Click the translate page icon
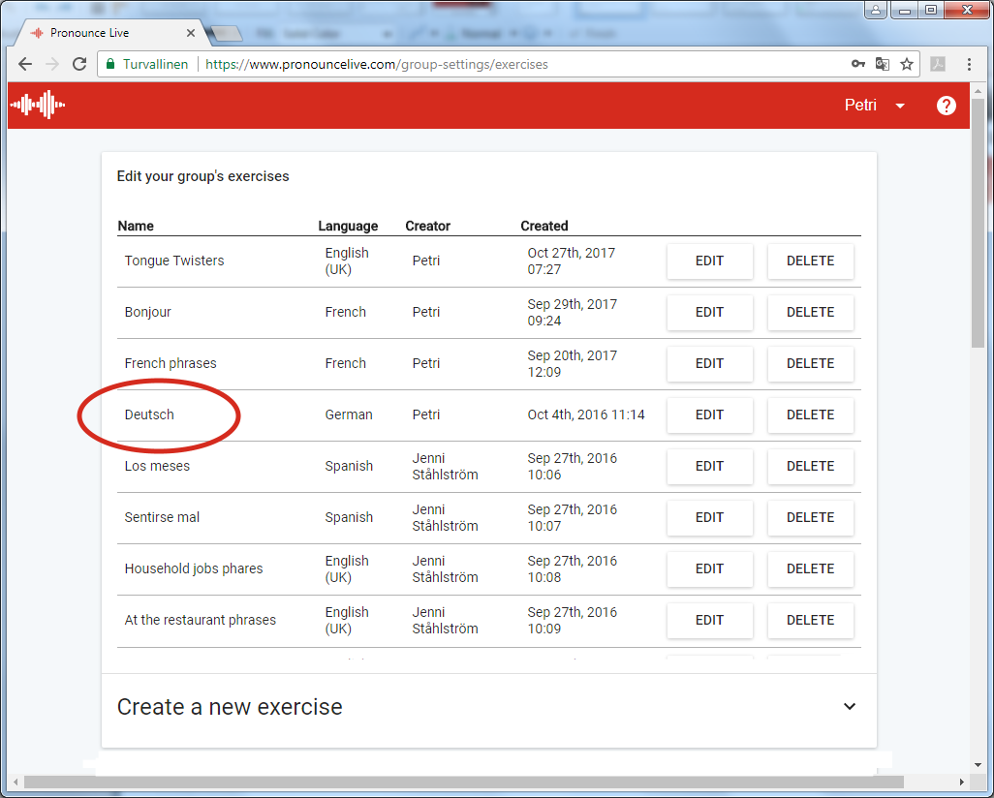Screen dimensions: 994x798 pyautogui.click(x=883, y=65)
